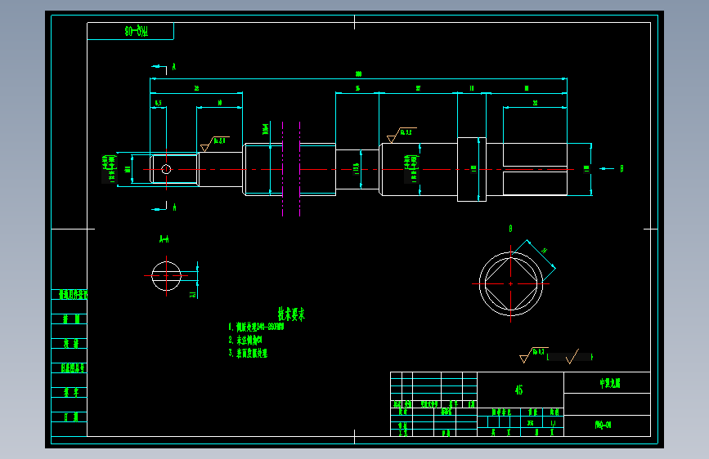Select the shaft collar rectangle

pos(472,169)
